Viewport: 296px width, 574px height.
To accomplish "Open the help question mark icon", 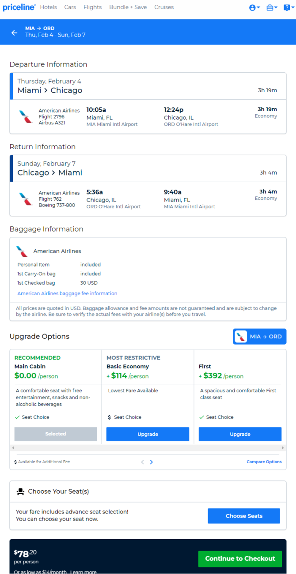I will click(x=288, y=8).
